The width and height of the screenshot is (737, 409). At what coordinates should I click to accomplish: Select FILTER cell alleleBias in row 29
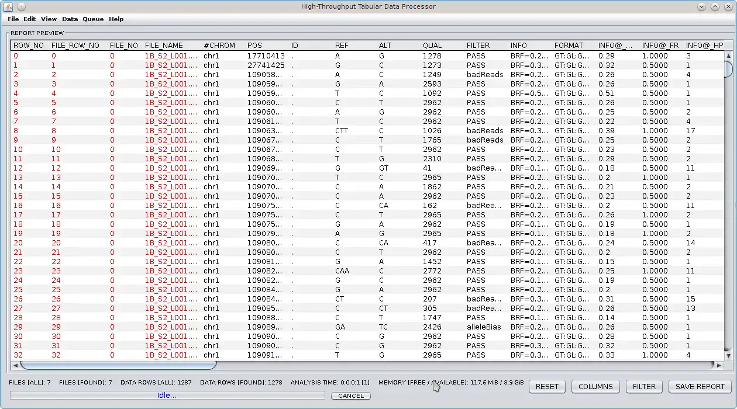click(485, 327)
